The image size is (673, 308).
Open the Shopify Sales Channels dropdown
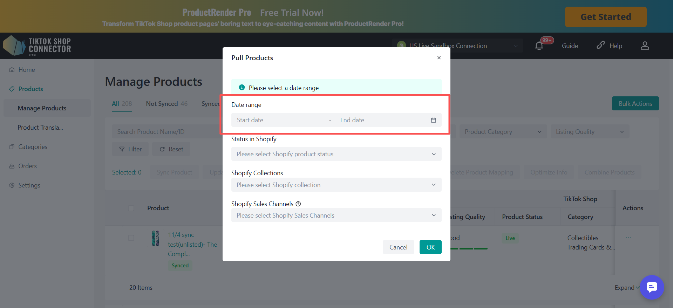[336, 215]
